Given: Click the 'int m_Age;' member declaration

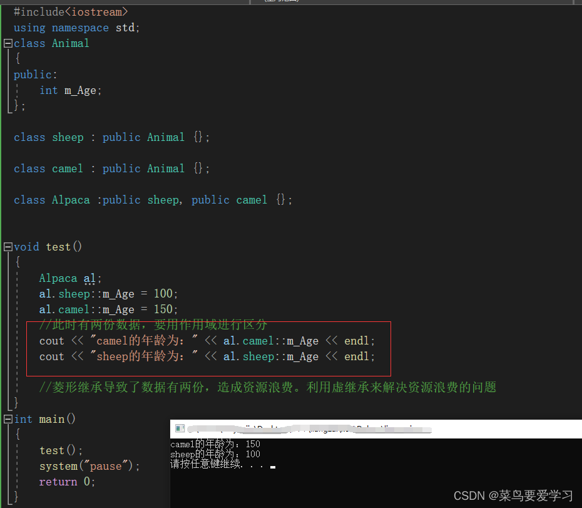Looking at the screenshot, I should tap(71, 90).
